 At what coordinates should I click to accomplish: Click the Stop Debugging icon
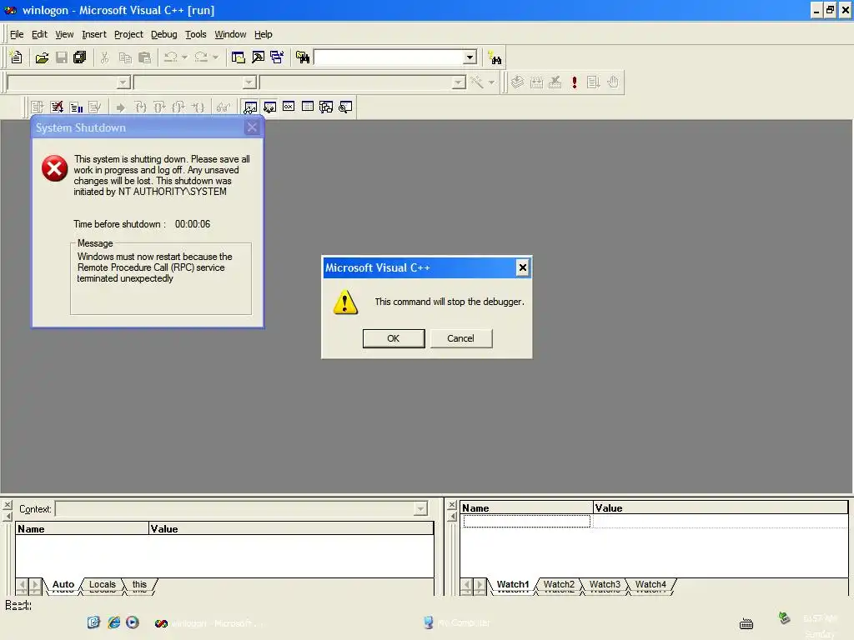click(x=57, y=107)
